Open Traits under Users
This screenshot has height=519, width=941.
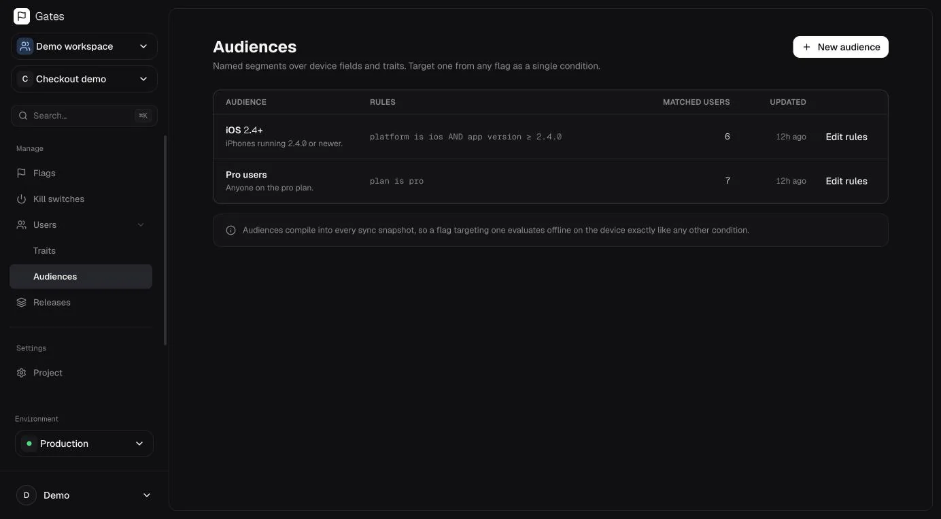pos(81,251)
